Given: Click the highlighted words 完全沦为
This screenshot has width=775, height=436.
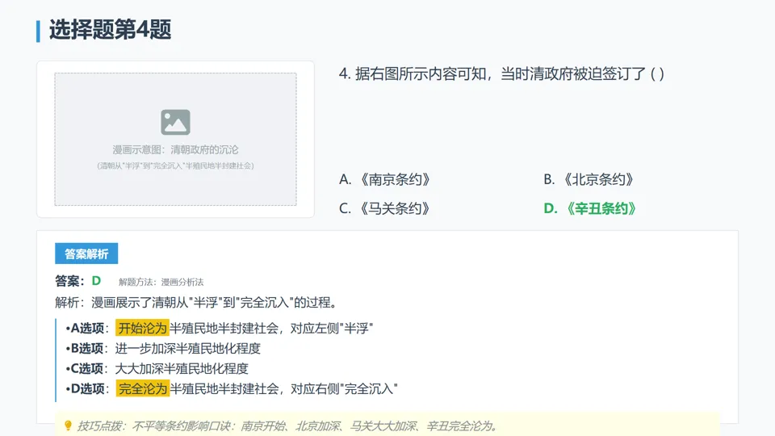Looking at the screenshot, I should pos(143,389).
